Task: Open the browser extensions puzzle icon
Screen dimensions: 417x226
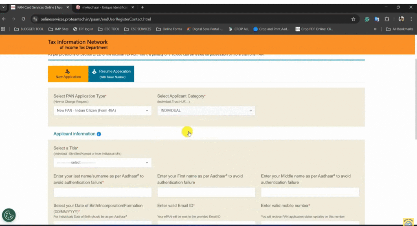Action: tap(387, 19)
